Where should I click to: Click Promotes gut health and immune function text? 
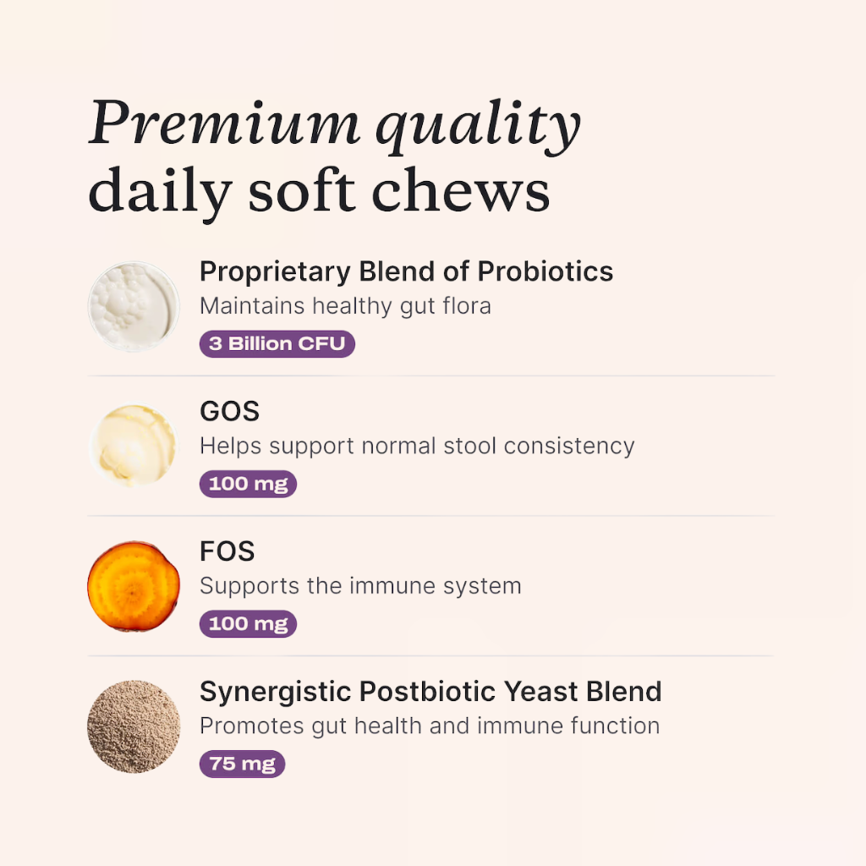[x=430, y=726]
